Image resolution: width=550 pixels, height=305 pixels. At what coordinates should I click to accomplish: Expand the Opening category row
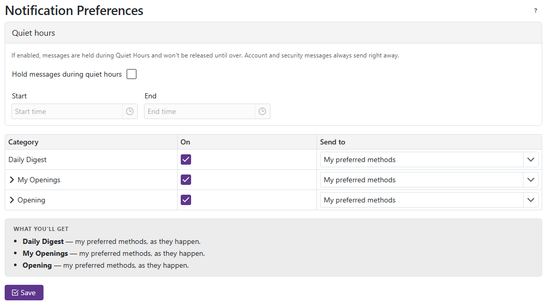coord(12,200)
